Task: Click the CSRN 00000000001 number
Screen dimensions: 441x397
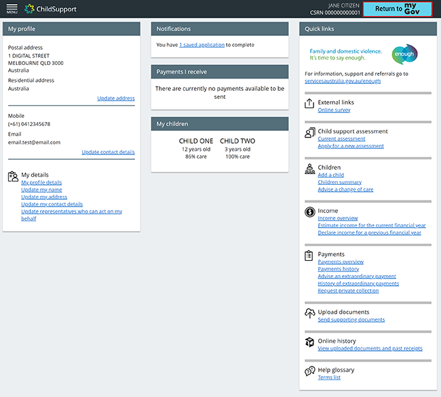Action: [x=334, y=13]
